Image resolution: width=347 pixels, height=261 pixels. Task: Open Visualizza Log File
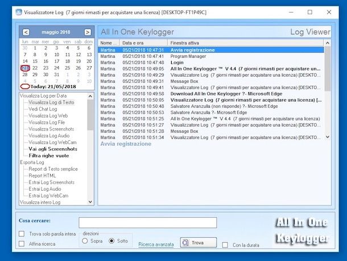point(47,123)
